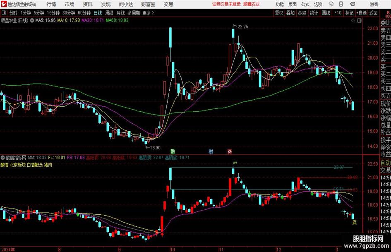Screen dimensions: 391x252
Task: Open the 发现 menu
Action: point(106,4)
